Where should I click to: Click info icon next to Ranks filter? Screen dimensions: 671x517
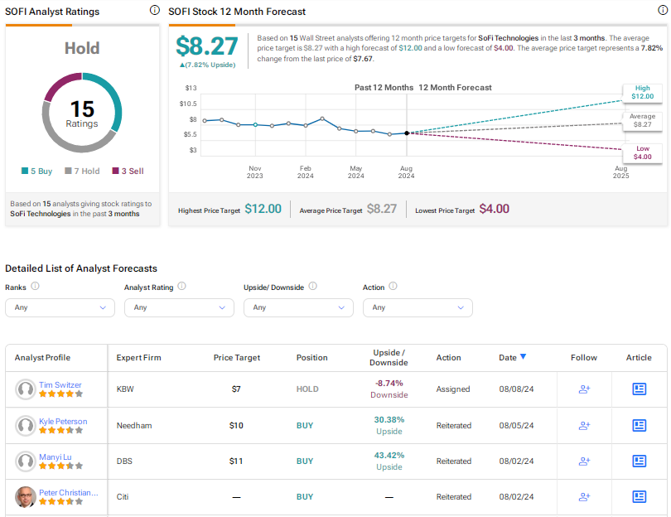35,286
